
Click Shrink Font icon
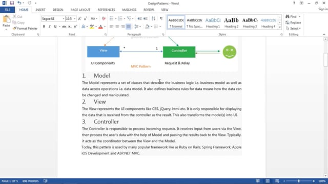point(85,19)
